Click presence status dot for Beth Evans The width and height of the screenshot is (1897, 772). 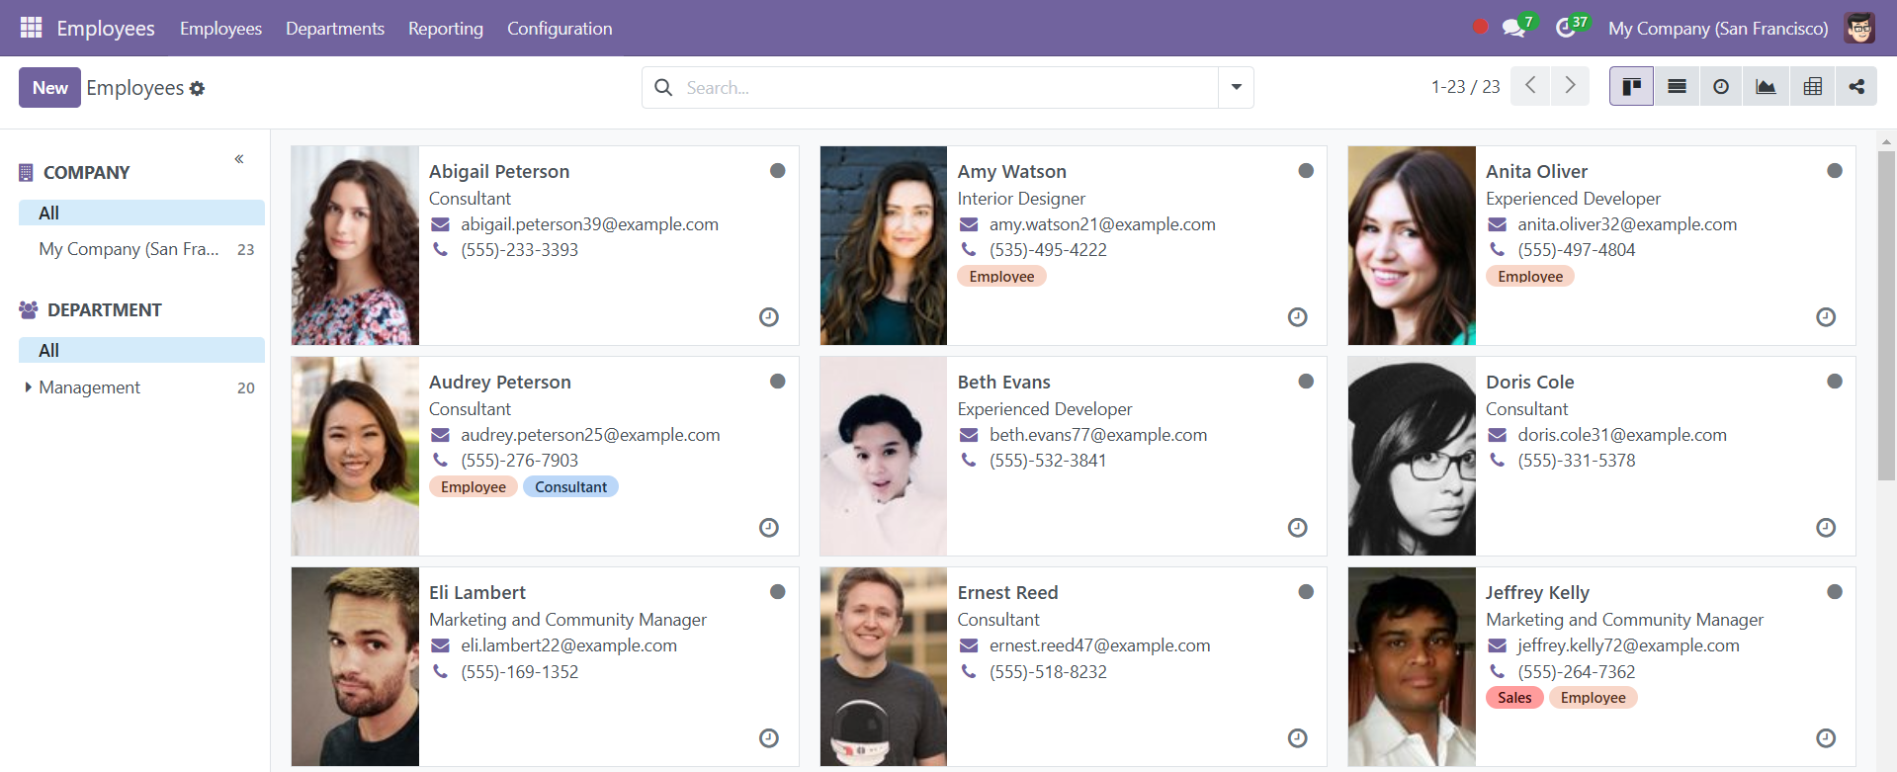pyautogui.click(x=1306, y=382)
